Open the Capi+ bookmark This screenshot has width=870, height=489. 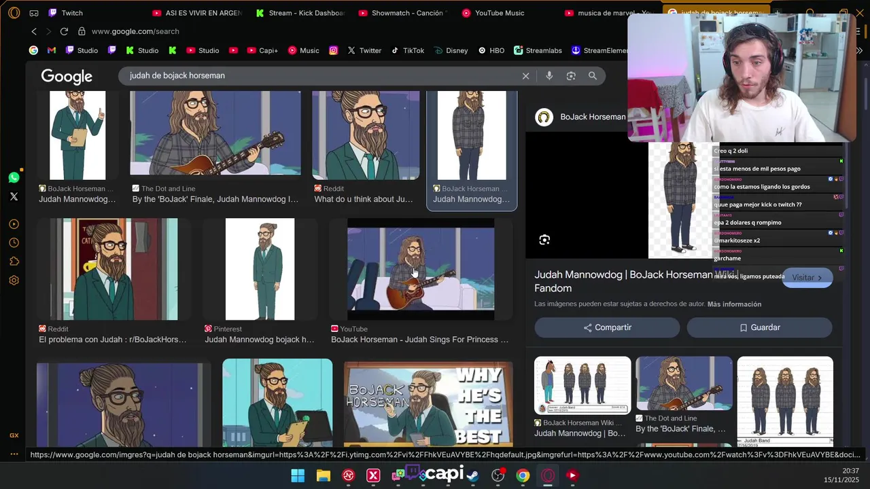262,50
